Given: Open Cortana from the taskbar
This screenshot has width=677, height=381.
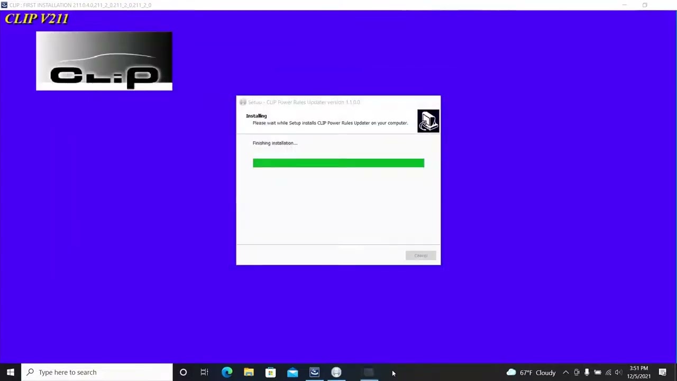Looking at the screenshot, I should pyautogui.click(x=183, y=372).
